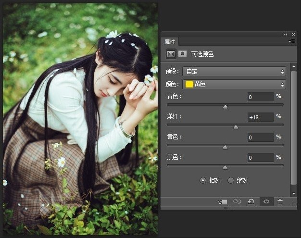Open the Properties panel flyout menu

pyautogui.click(x=292, y=41)
